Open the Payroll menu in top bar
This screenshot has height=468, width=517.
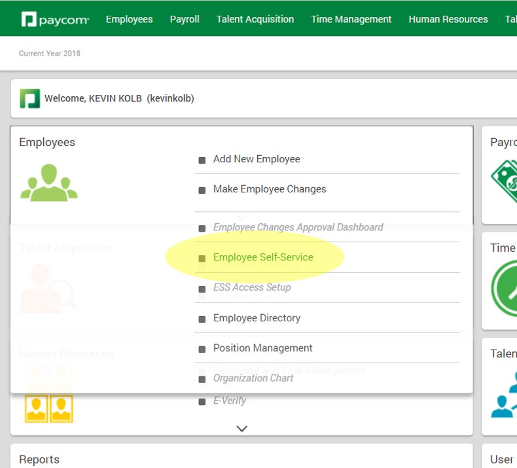tap(185, 20)
